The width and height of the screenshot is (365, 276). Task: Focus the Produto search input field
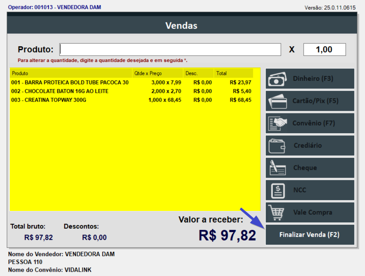[x=170, y=50]
